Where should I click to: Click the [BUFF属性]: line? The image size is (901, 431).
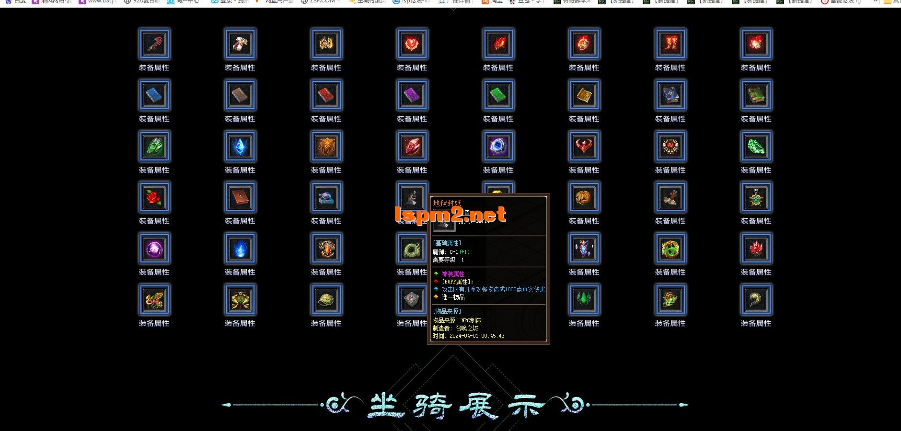(x=457, y=282)
